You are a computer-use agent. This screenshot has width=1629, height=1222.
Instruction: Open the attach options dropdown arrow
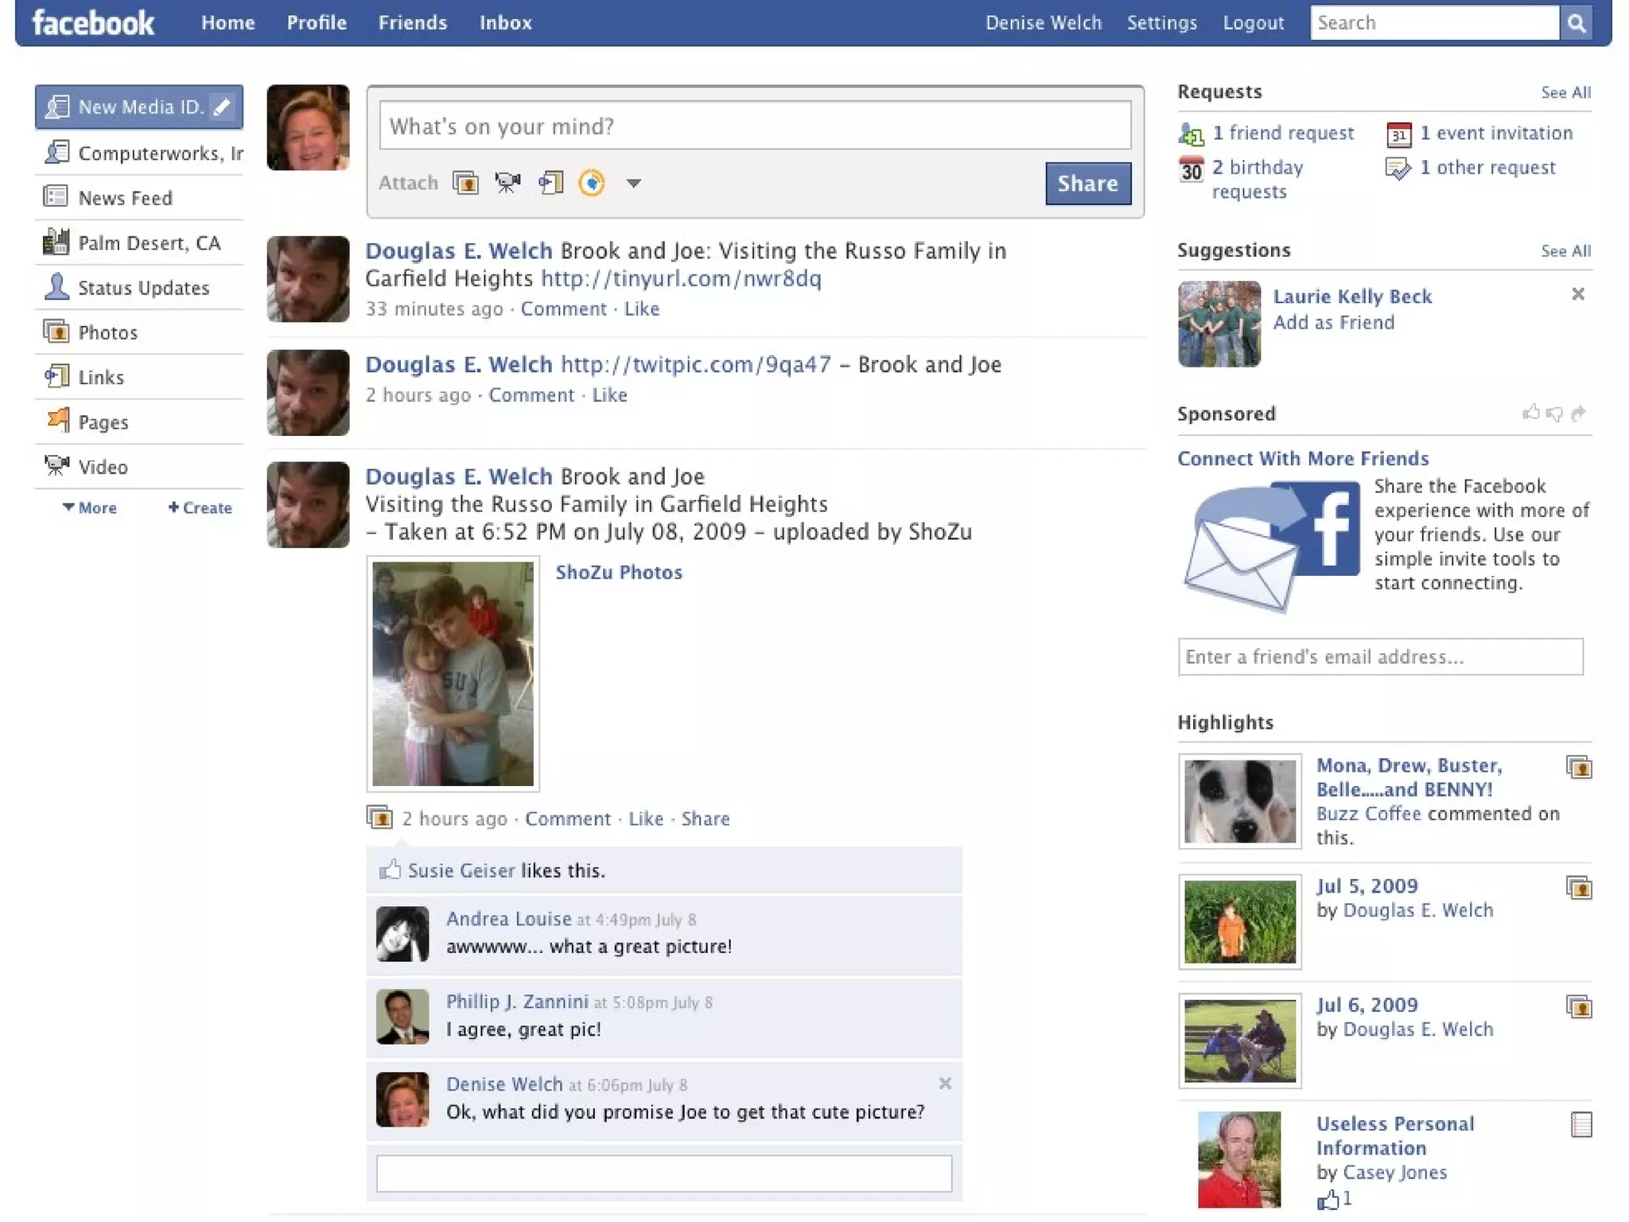pos(633,184)
